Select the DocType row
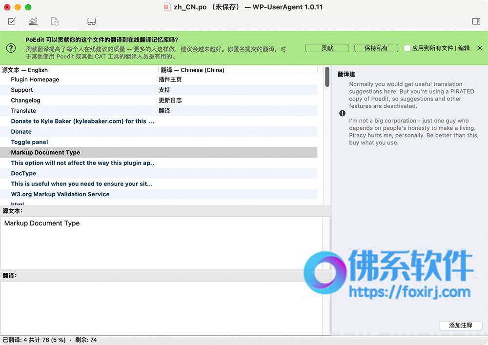 click(159, 173)
